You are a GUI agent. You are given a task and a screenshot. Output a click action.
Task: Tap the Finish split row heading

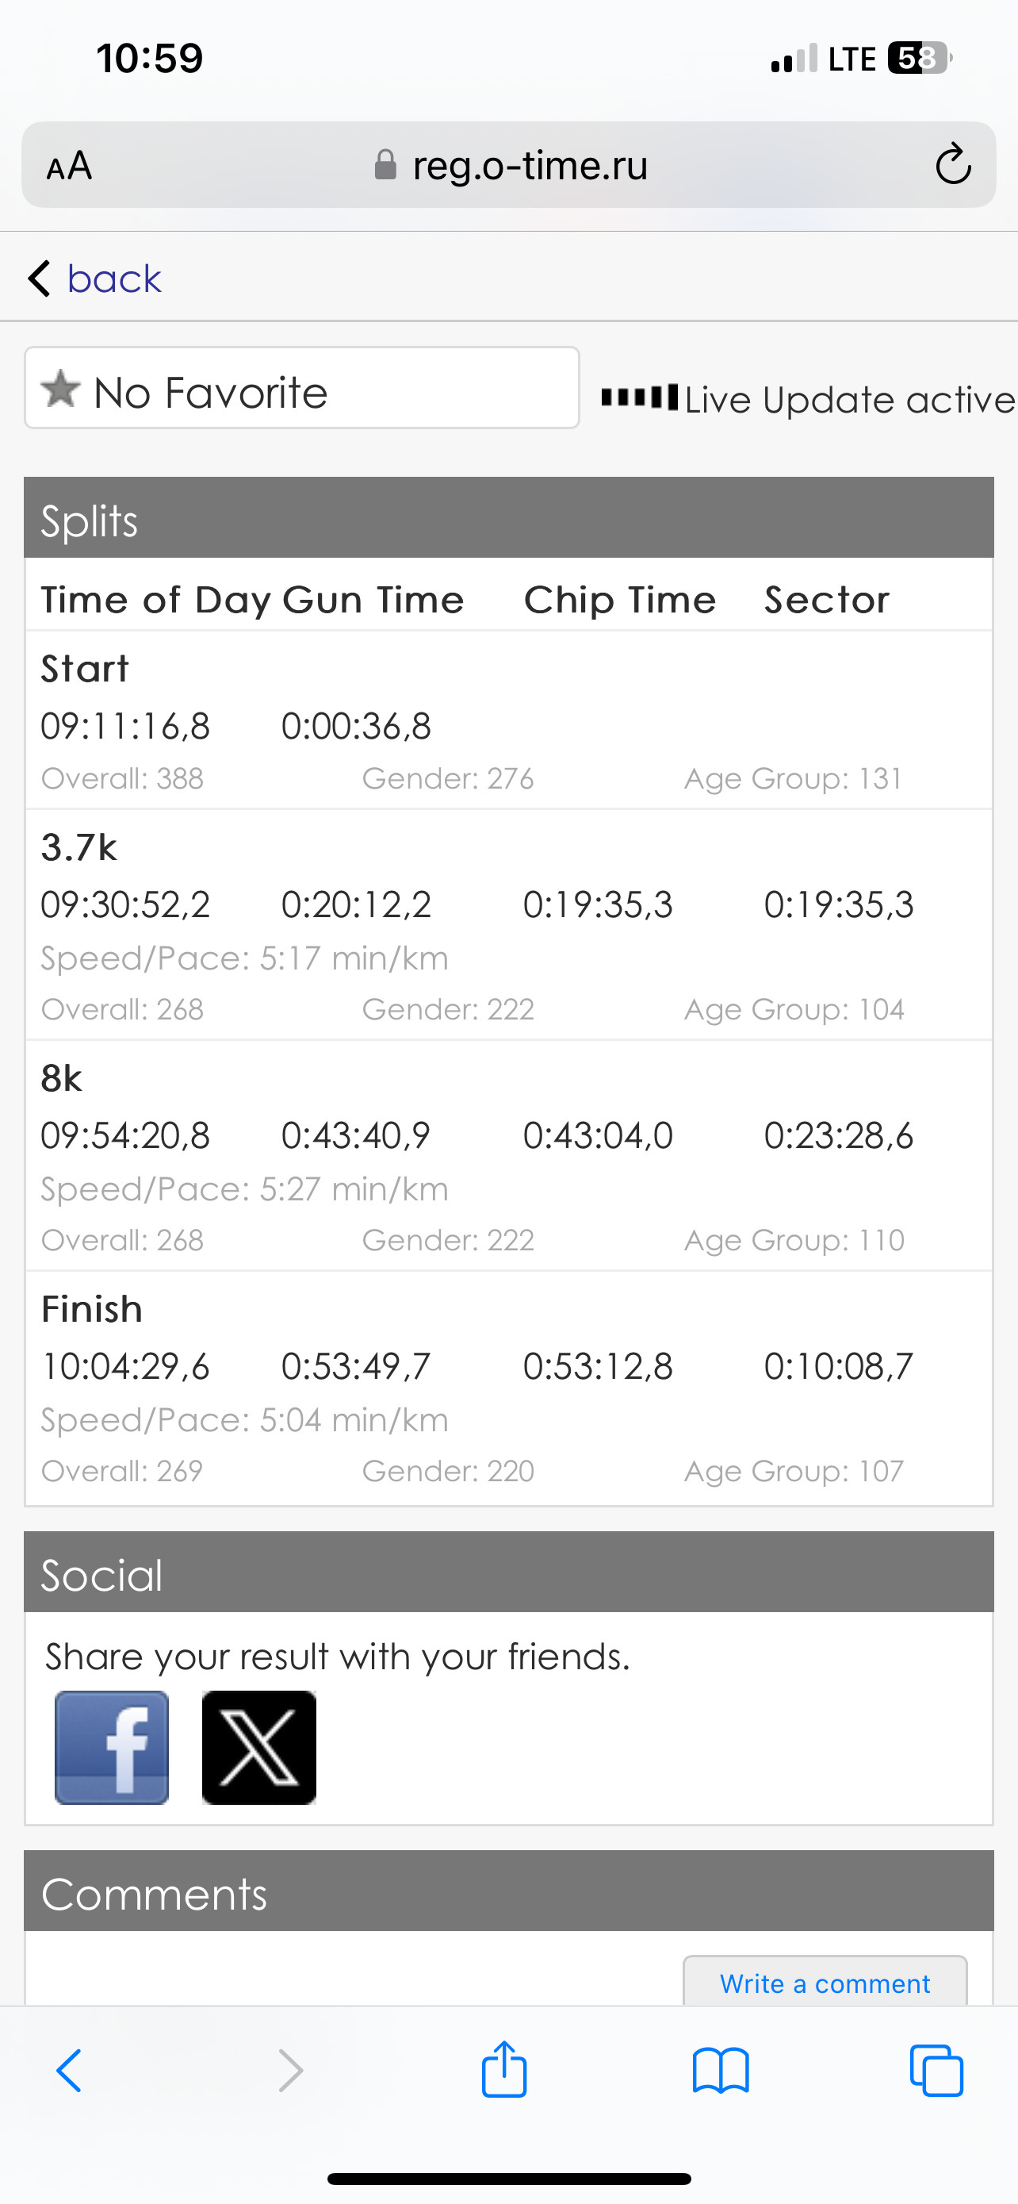click(x=91, y=1310)
